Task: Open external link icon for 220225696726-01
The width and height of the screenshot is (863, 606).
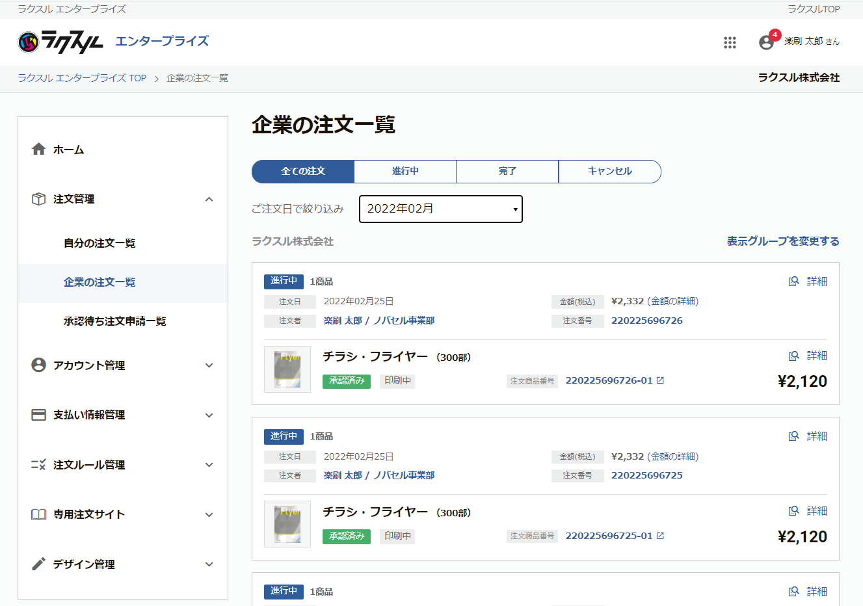Action: tap(660, 380)
